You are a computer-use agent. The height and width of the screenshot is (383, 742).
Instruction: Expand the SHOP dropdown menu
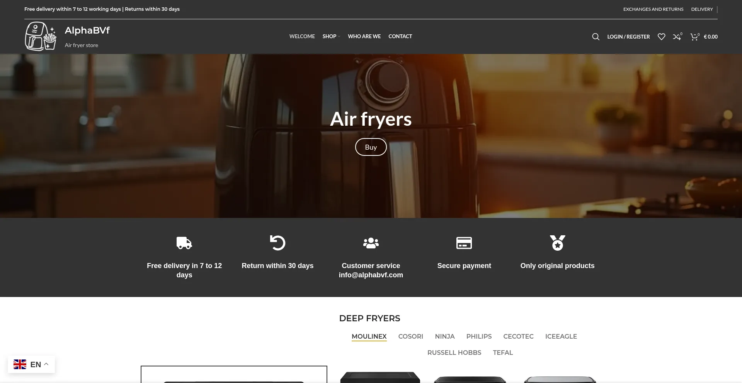point(331,36)
